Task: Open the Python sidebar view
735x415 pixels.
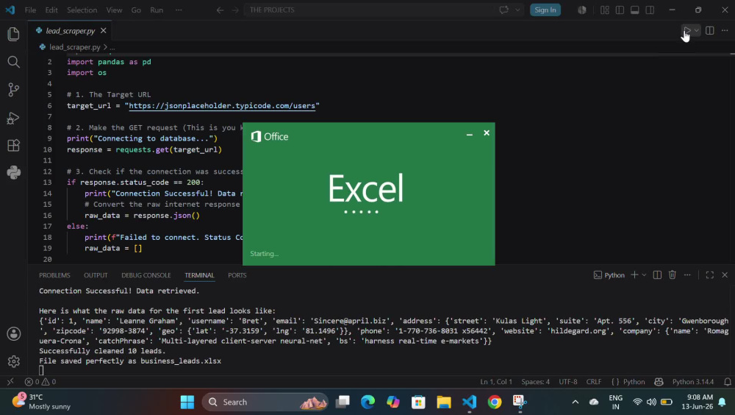Action: (13, 172)
